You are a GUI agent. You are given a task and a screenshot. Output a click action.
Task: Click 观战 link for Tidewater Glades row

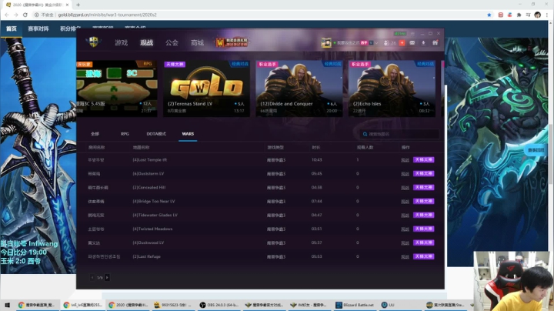(405, 215)
